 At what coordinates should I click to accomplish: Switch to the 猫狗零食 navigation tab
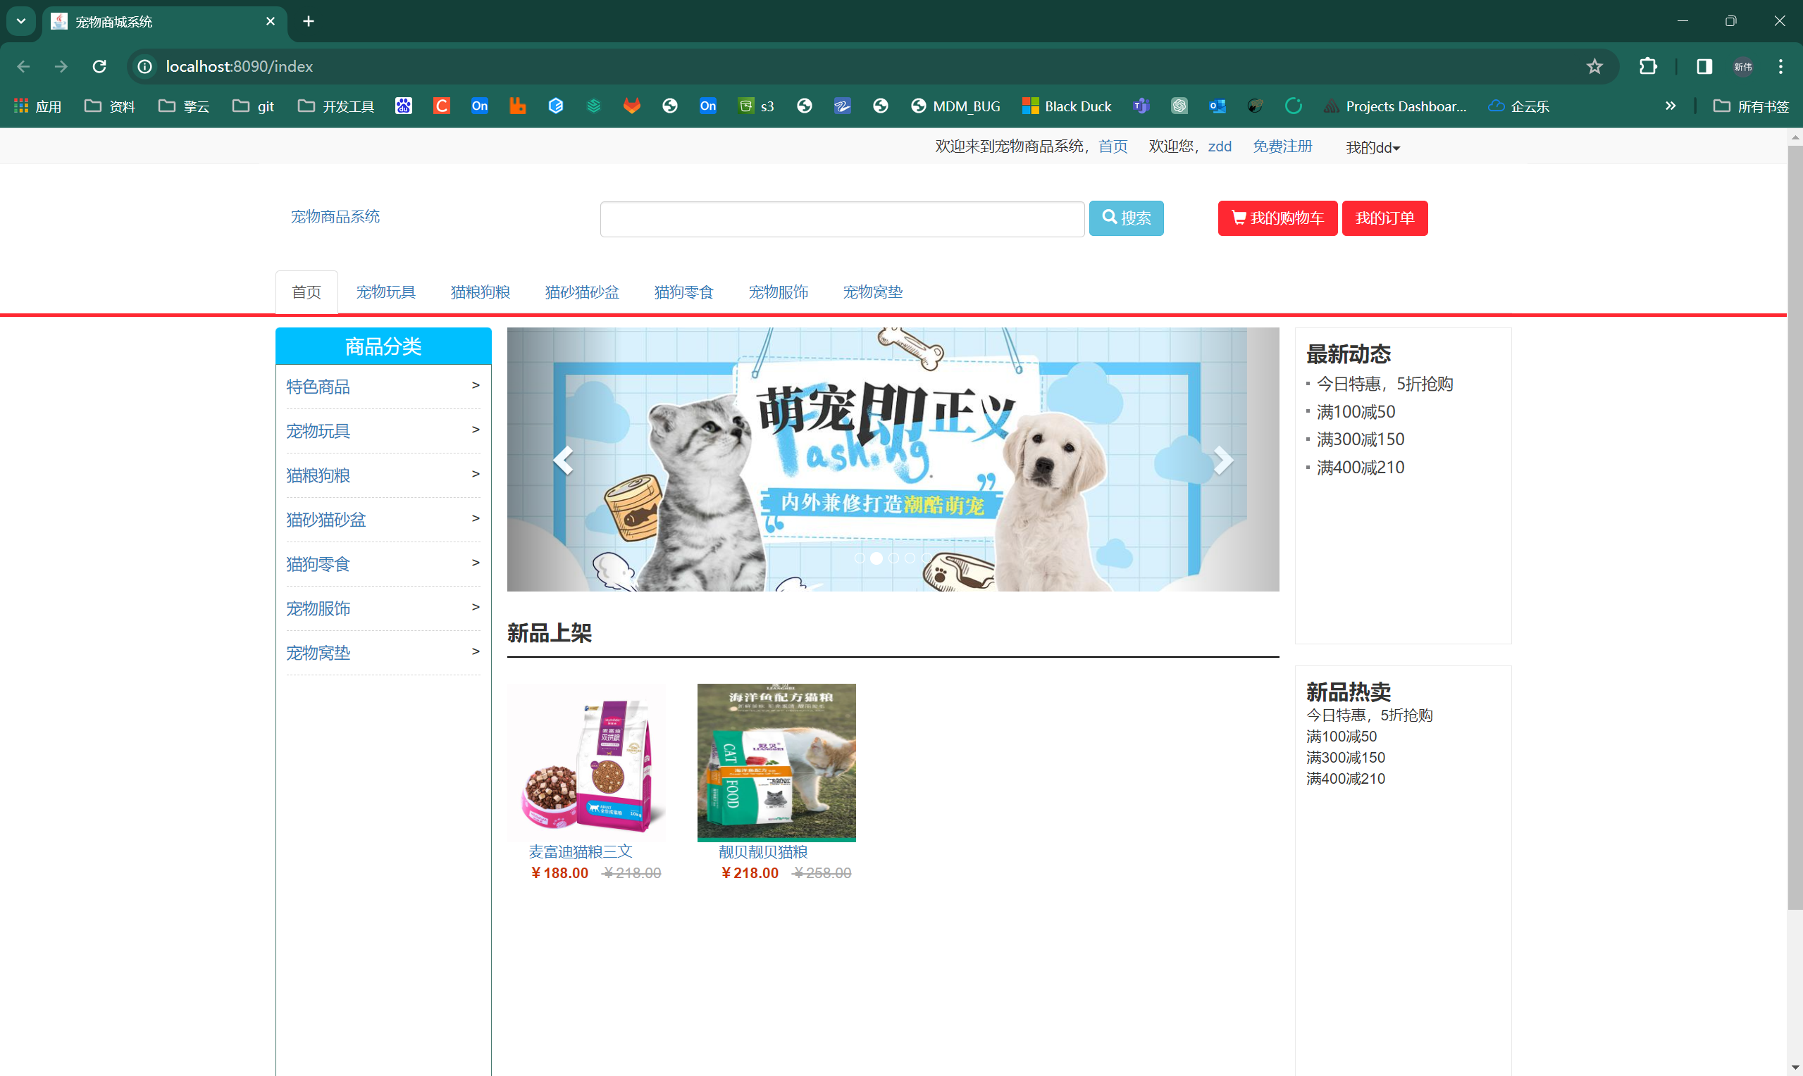coord(683,292)
